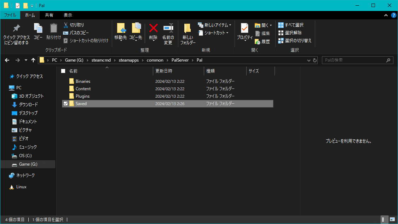Click the search magnifier icon

tap(388, 60)
